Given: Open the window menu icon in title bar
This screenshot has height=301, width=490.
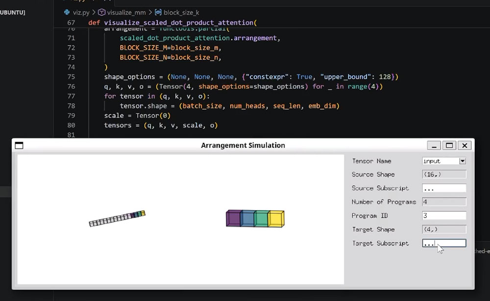Looking at the screenshot, I should coord(19,145).
